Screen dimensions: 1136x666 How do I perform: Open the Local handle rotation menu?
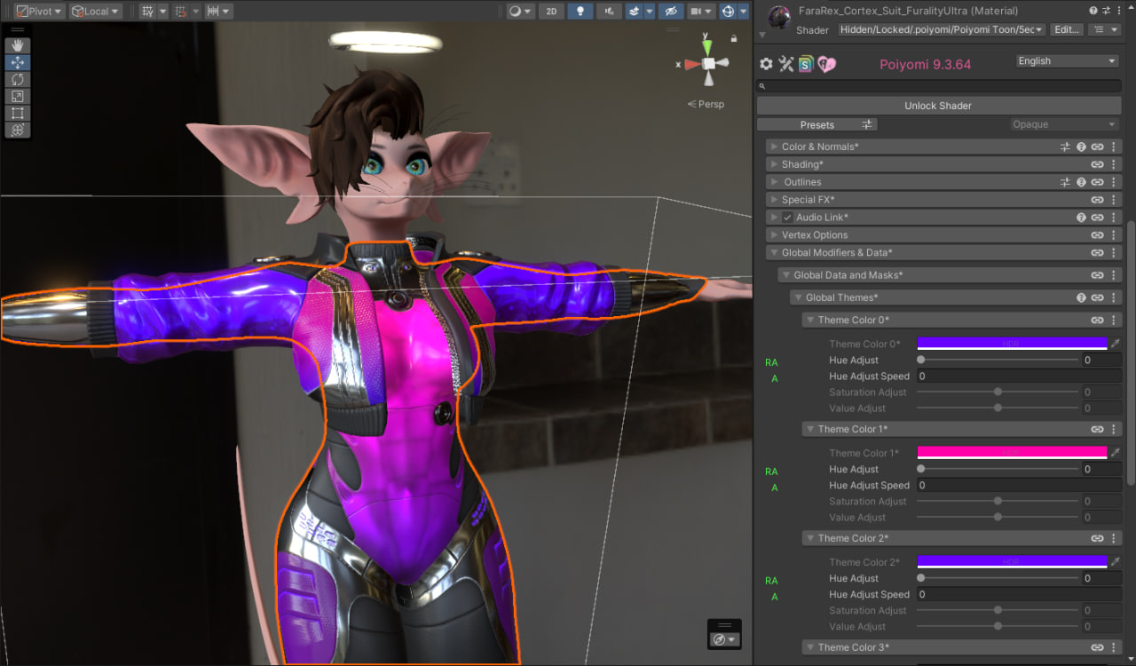[96, 12]
